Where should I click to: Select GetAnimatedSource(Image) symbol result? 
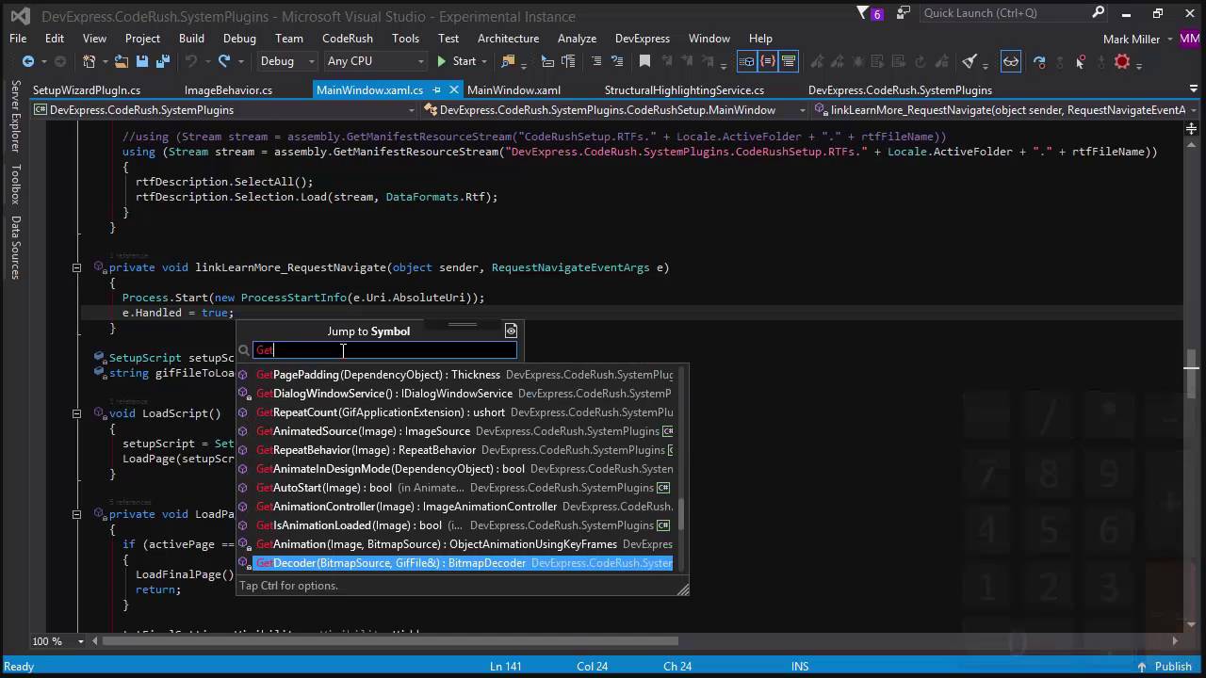pyautogui.click(x=456, y=431)
